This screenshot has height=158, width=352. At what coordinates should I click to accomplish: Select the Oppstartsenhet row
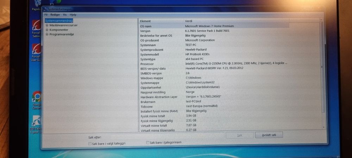(x=214, y=87)
